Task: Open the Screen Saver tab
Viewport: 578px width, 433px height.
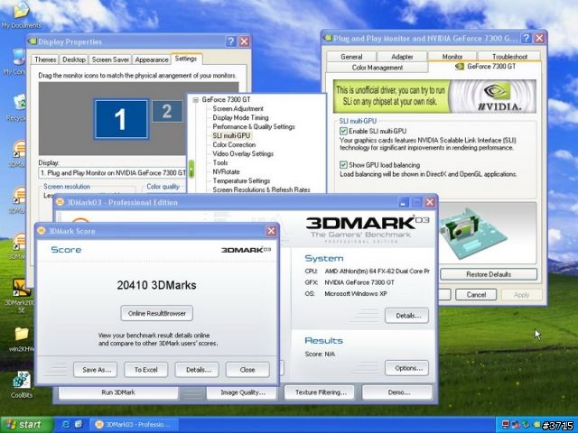Action: click(x=110, y=60)
